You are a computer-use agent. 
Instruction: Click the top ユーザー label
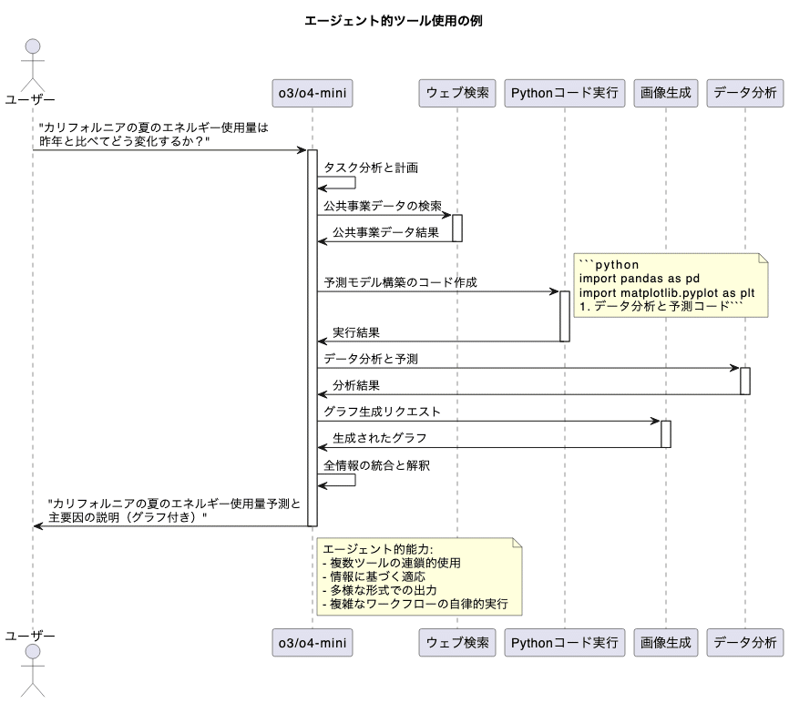30,99
